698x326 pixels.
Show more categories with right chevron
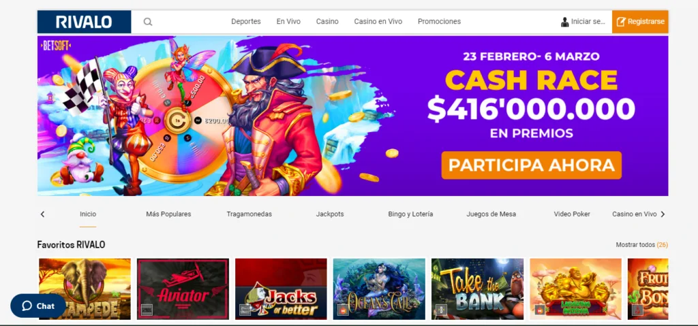coord(663,214)
